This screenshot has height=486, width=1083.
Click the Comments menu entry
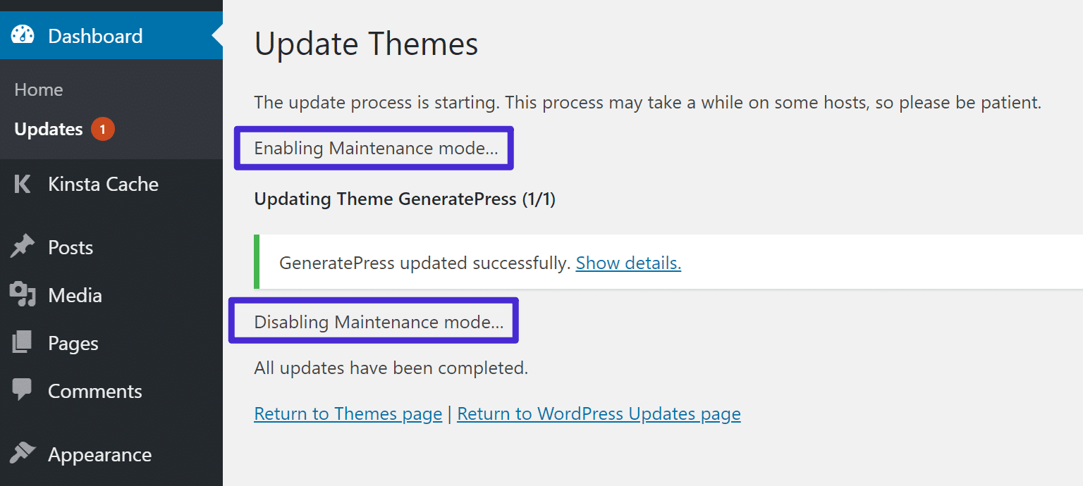[94, 390]
